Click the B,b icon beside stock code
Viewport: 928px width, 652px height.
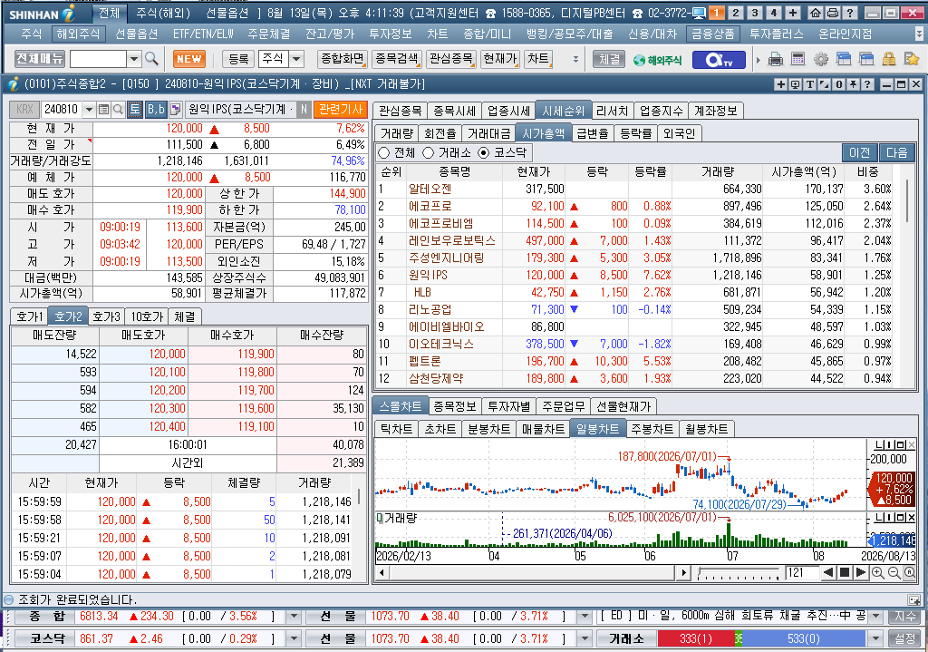(156, 109)
